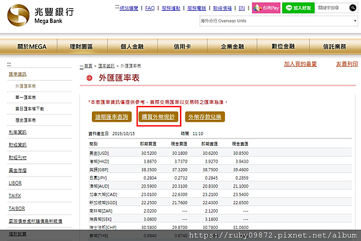
Task: Click the 瑞士法郎[CHF] currency row label
Action: tap(103, 227)
